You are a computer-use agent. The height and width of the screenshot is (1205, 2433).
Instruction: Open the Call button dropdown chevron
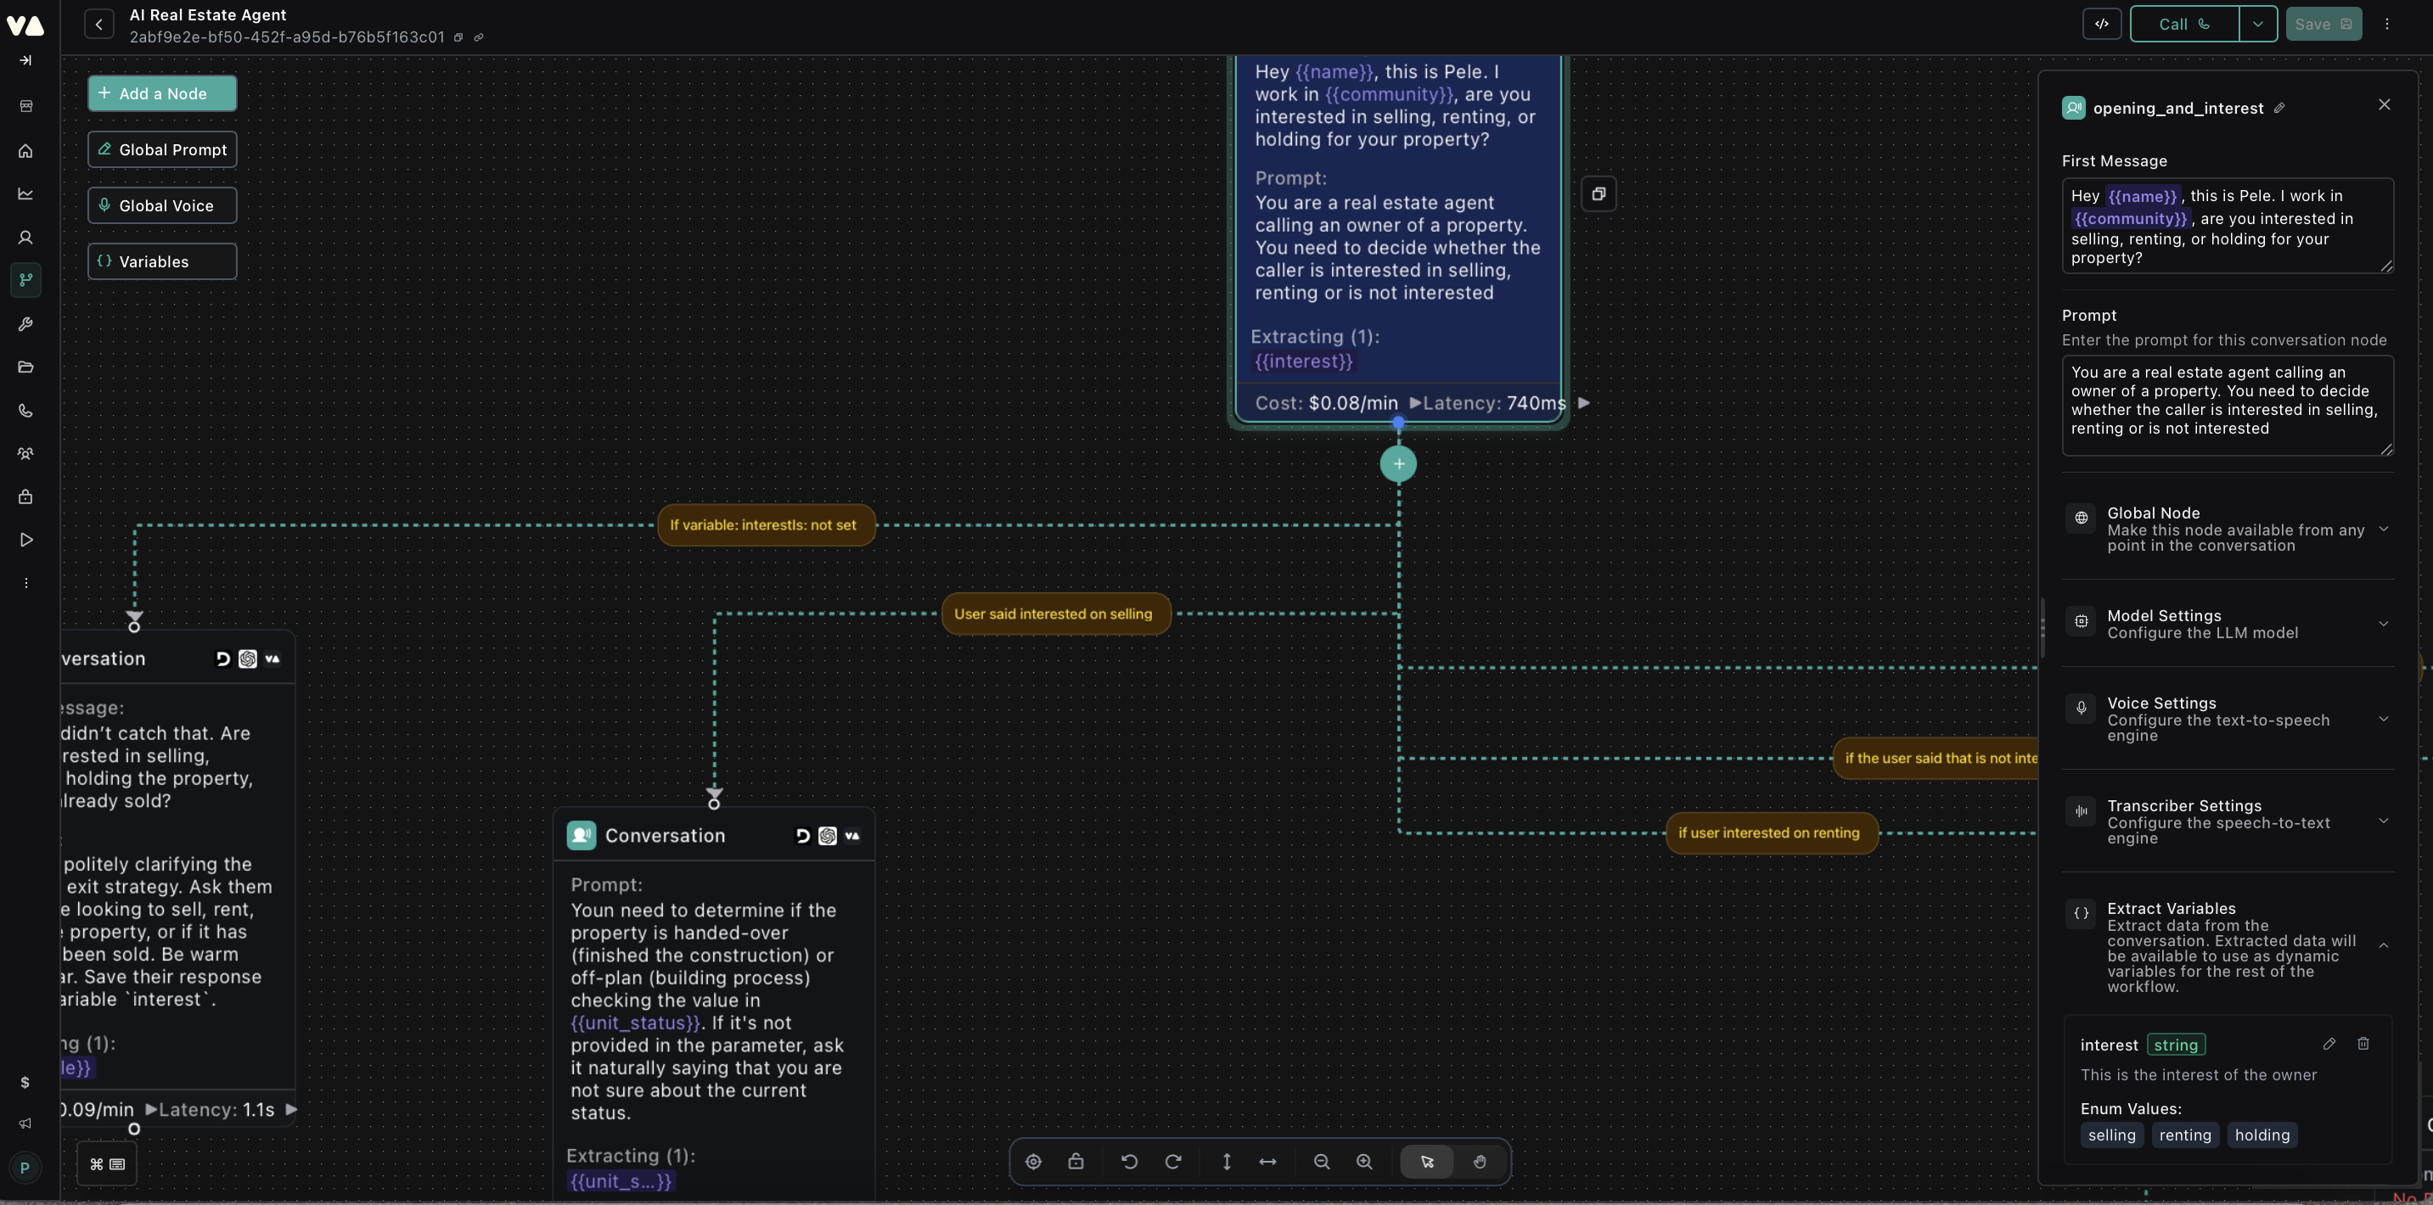click(2258, 24)
